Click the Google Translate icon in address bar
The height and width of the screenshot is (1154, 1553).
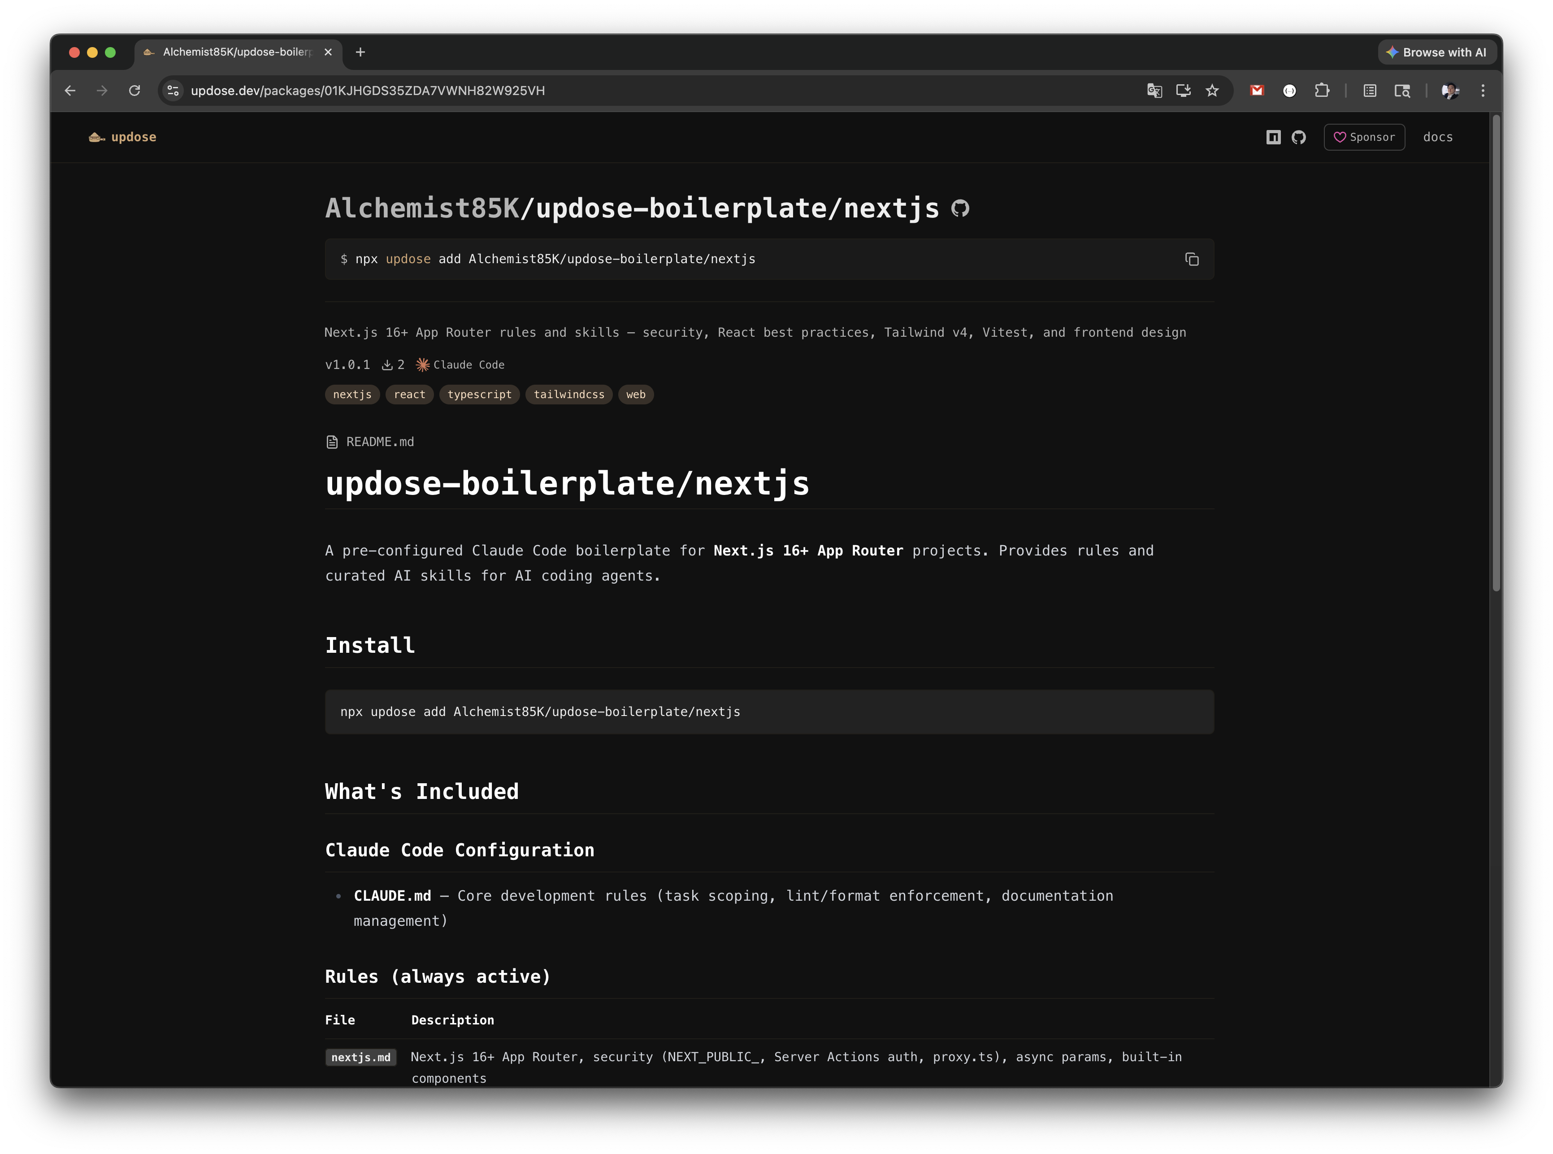(1155, 90)
